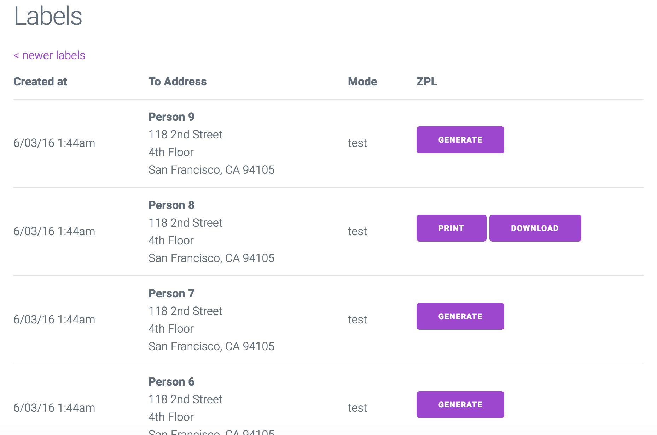Select the Person 8 recipient name

pos(171,205)
